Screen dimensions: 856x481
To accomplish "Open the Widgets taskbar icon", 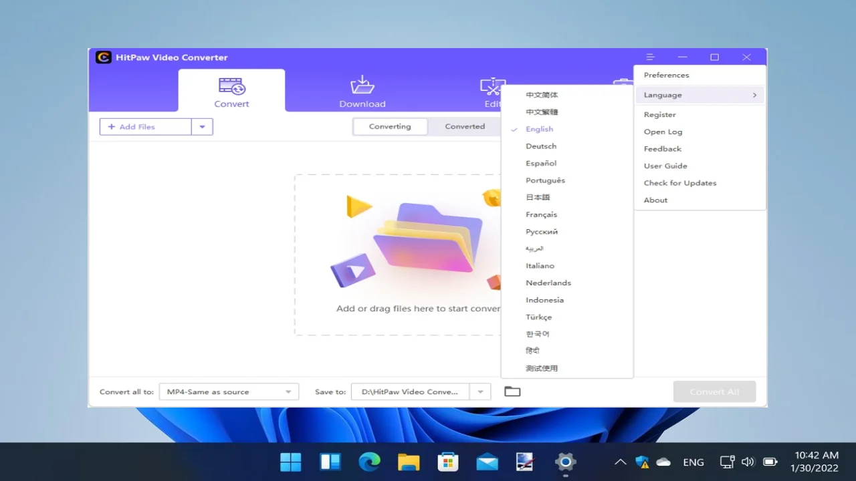I will (330, 462).
